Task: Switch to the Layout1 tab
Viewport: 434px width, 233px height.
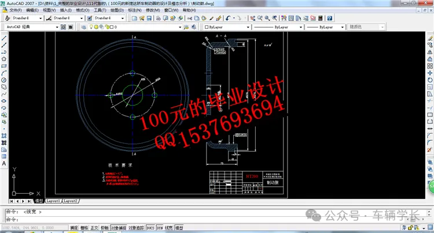Action: point(53,201)
